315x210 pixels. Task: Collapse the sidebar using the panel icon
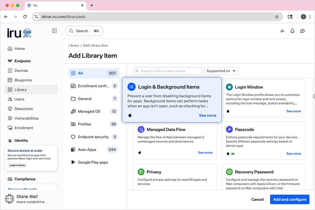[x=54, y=31]
